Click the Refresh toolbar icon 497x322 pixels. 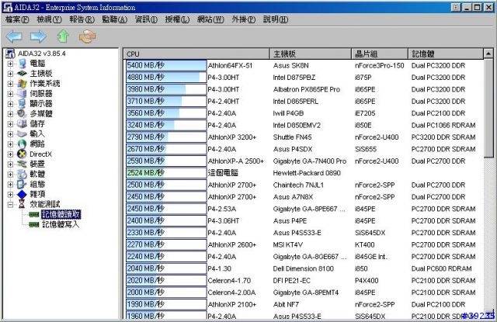pyautogui.click(x=88, y=36)
